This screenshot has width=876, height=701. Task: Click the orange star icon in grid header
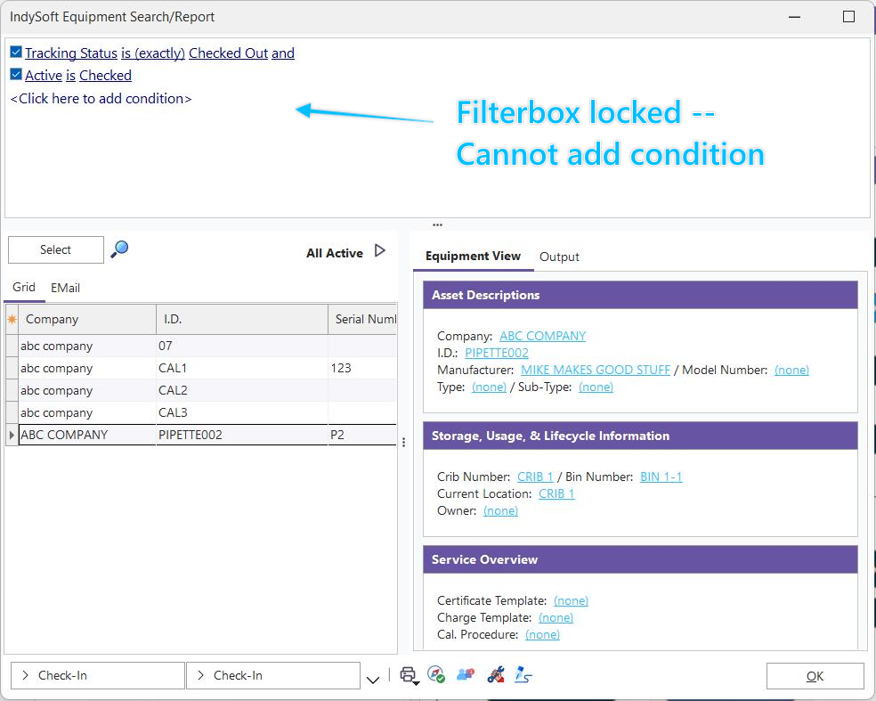coord(12,319)
